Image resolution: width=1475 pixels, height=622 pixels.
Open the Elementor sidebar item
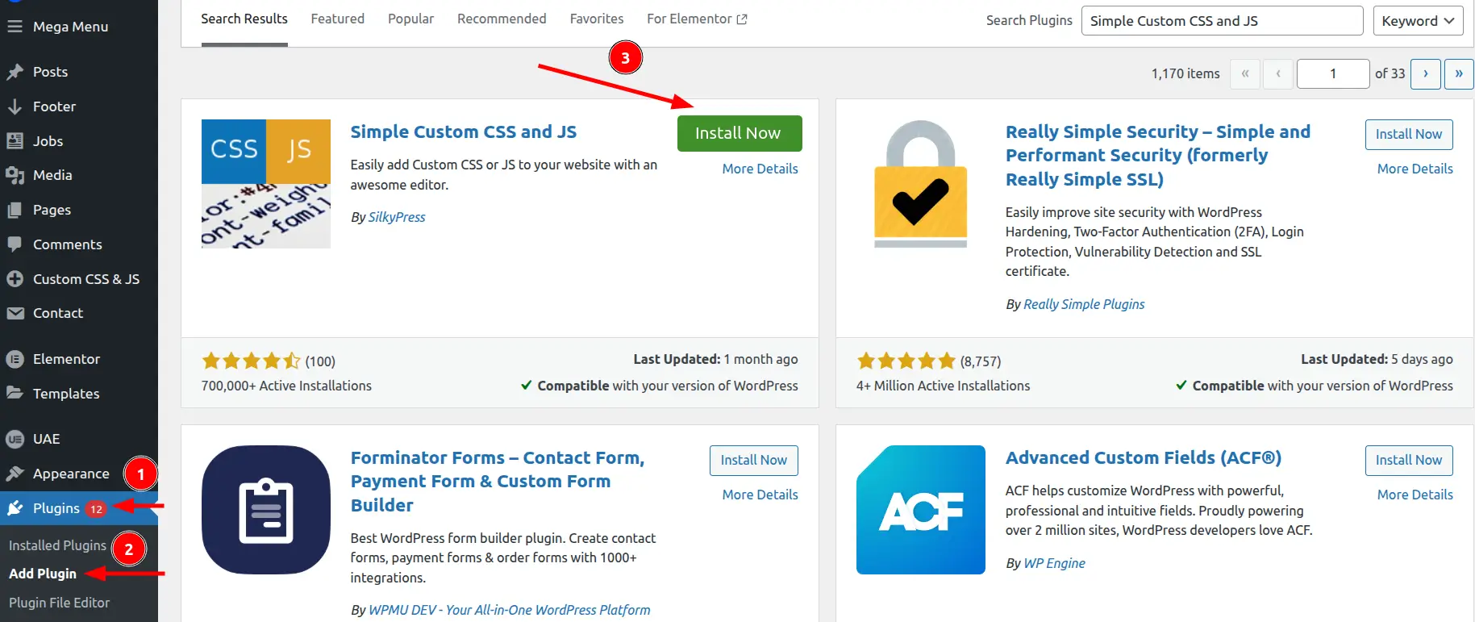pos(66,359)
